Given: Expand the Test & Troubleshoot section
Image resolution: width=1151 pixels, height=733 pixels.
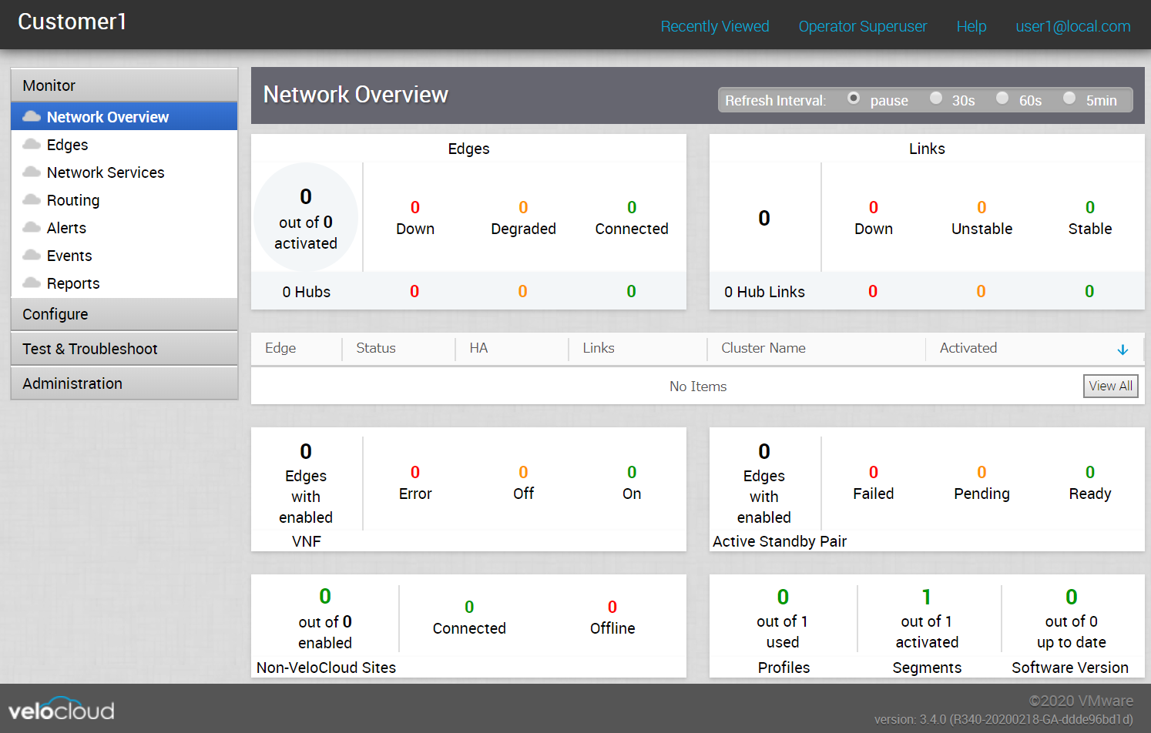Looking at the screenshot, I should (124, 349).
